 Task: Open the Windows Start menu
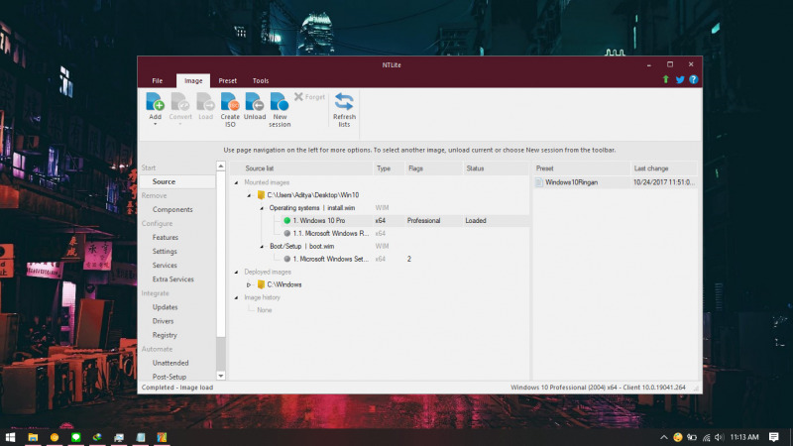(x=10, y=437)
